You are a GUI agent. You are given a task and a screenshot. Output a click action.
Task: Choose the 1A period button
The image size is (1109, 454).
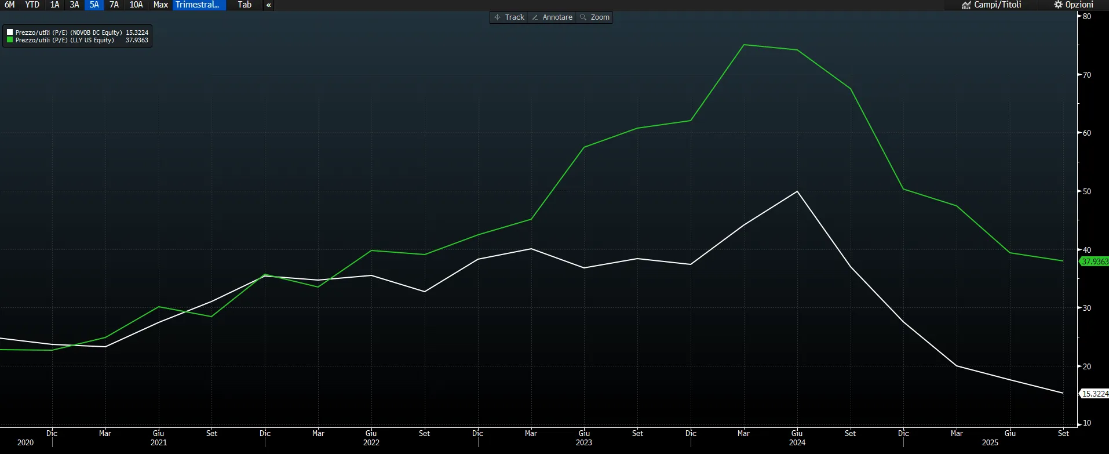[x=54, y=5]
